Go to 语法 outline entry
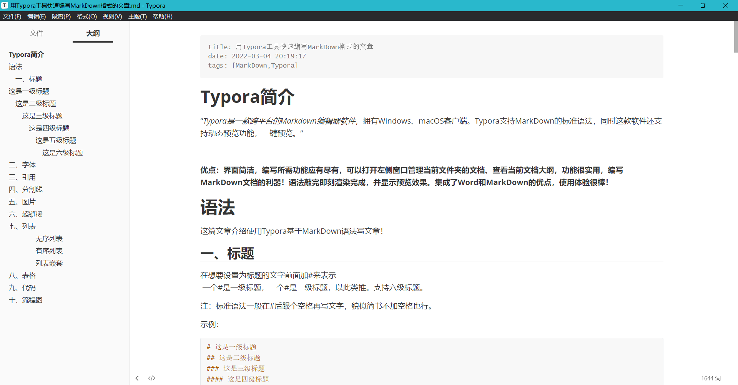The width and height of the screenshot is (738, 385). 16,67
